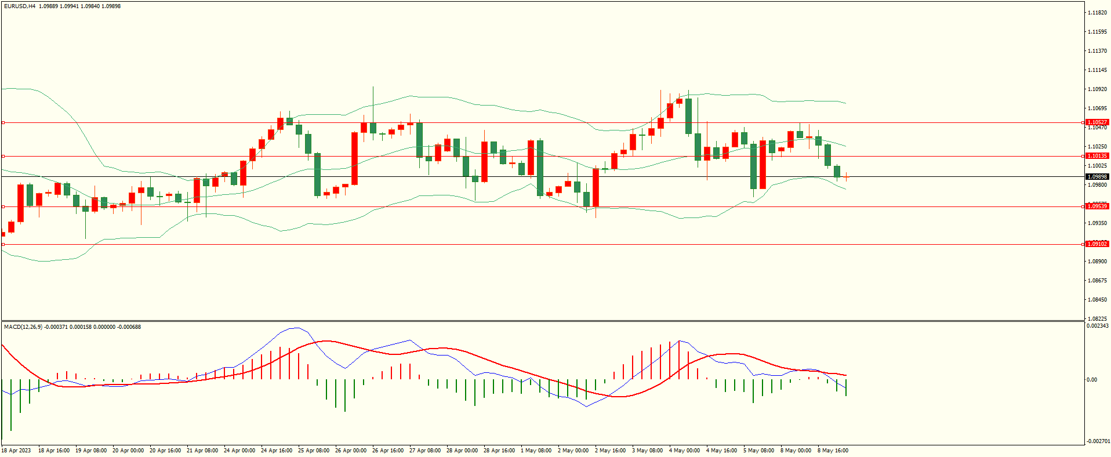The image size is (1111, 457).
Task: Click left handle of the red 1.09539 line
Action: 3,206
